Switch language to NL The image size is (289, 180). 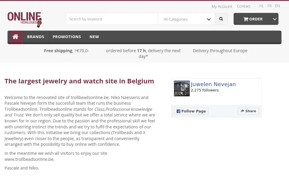[x=261, y=6]
